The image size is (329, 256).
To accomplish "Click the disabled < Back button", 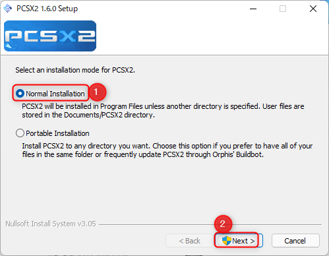I will click(189, 241).
